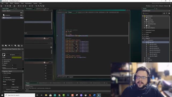Run the game with the play icon

tap(21, 6)
